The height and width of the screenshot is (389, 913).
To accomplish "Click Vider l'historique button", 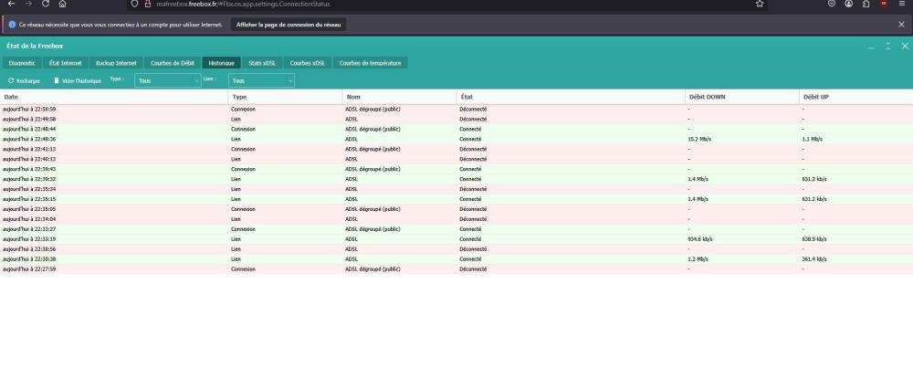I will coord(78,81).
